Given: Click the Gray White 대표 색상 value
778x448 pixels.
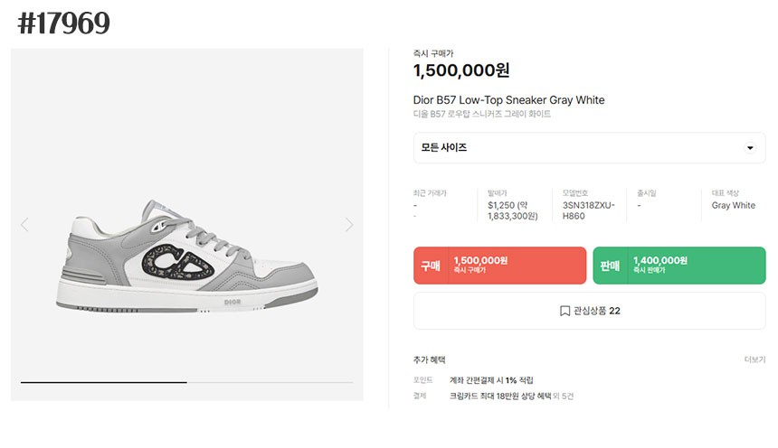Looking at the screenshot, I should pos(733,205).
